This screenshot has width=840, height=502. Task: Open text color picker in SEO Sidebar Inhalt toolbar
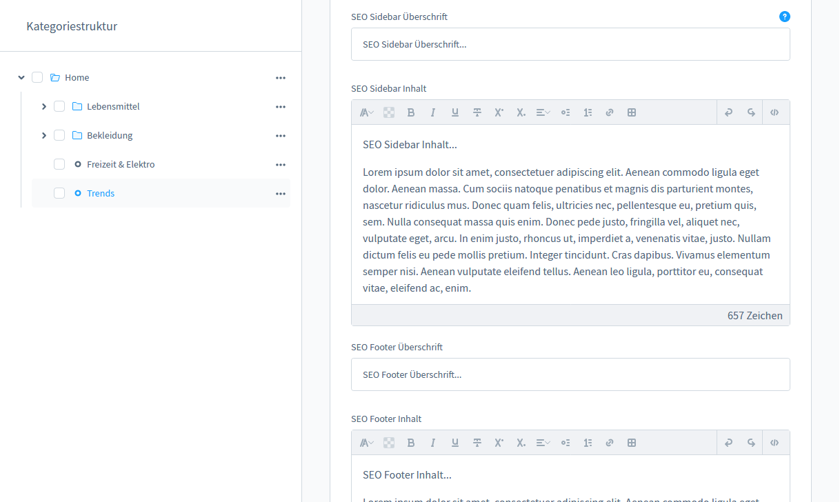pyautogui.click(x=389, y=112)
